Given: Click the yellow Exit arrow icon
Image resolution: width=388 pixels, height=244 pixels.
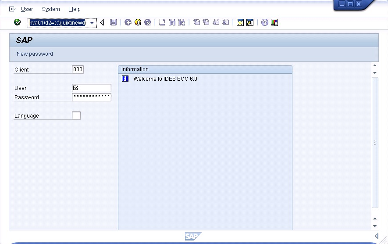Looking at the screenshot, I should click(x=138, y=22).
